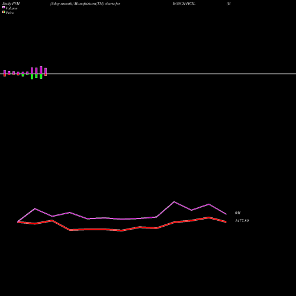The height and width of the screenshot is (296, 296).
Task: Click the magenta Volume legend swatch
Action: (4, 7)
